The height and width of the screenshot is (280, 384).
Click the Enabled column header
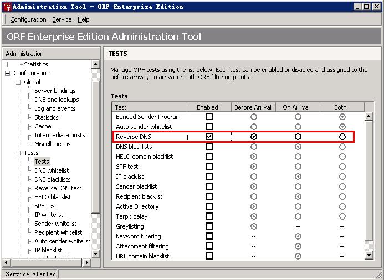point(207,107)
